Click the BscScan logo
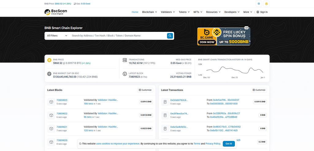Viewport: 314px width, 151px height. coord(56,12)
